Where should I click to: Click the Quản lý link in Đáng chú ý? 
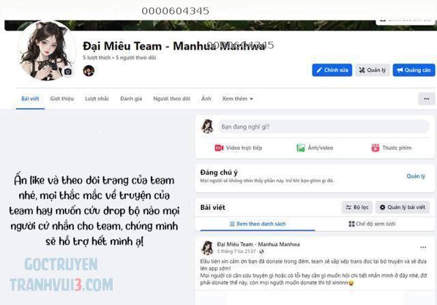coord(416,176)
